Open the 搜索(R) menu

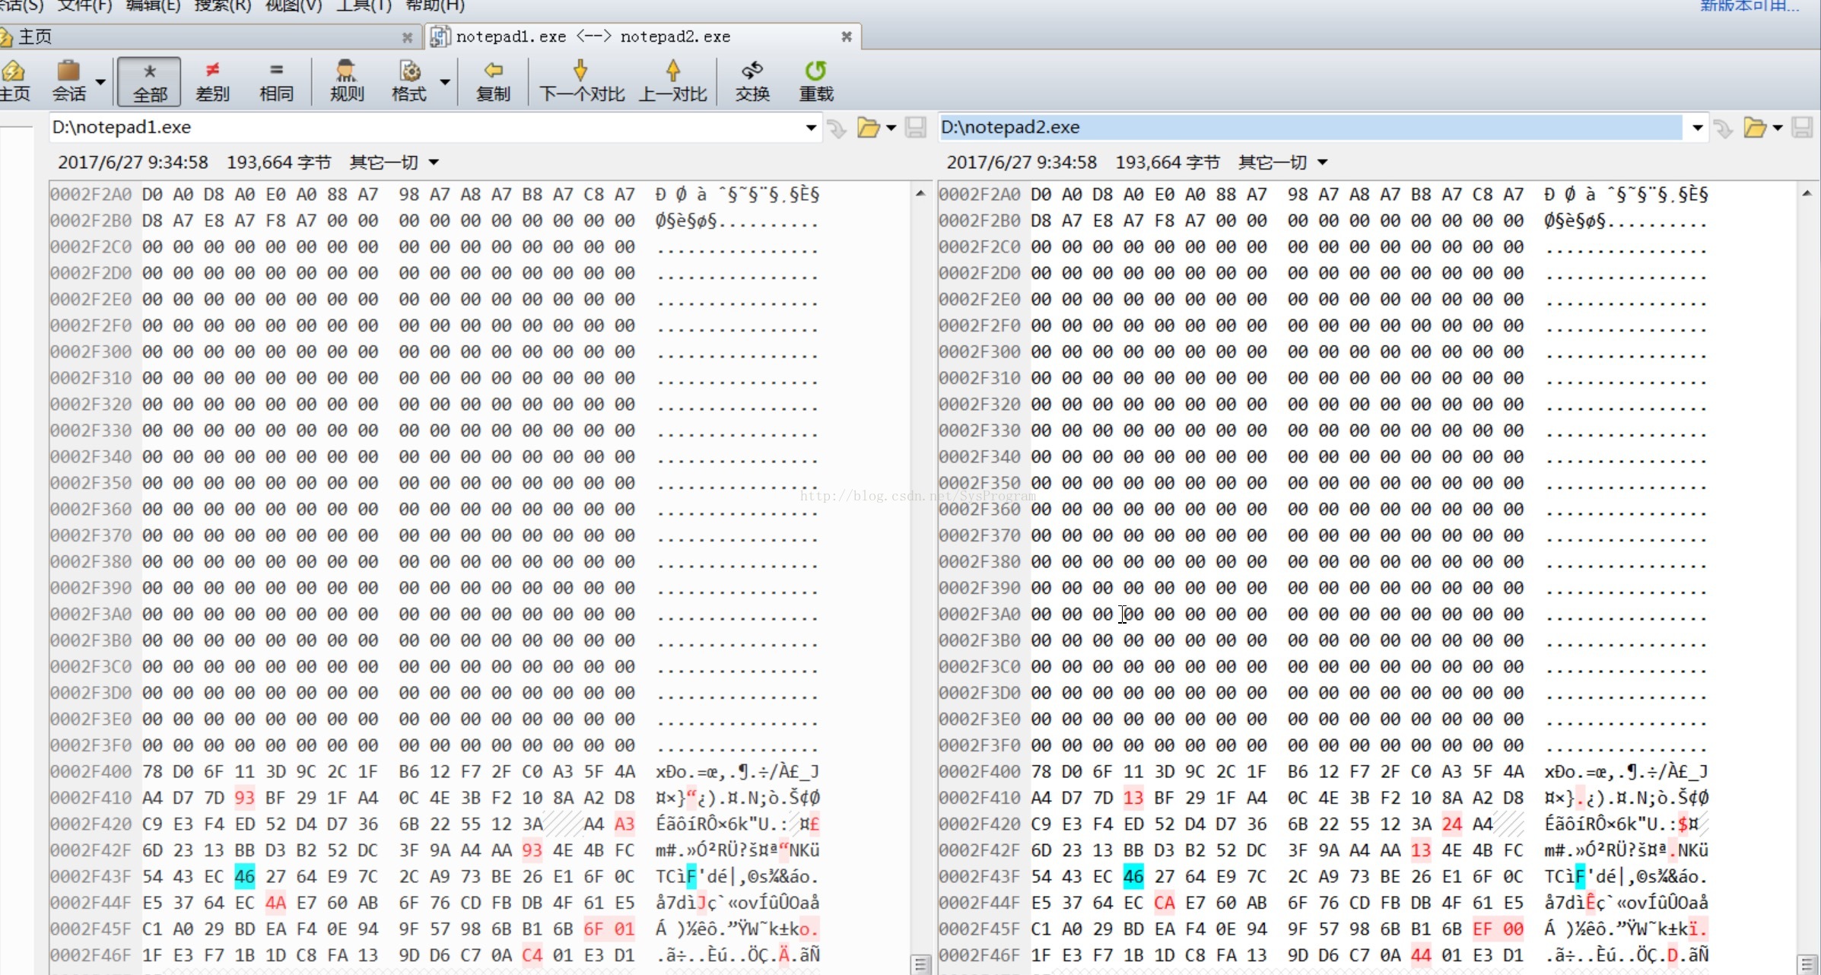coord(222,5)
